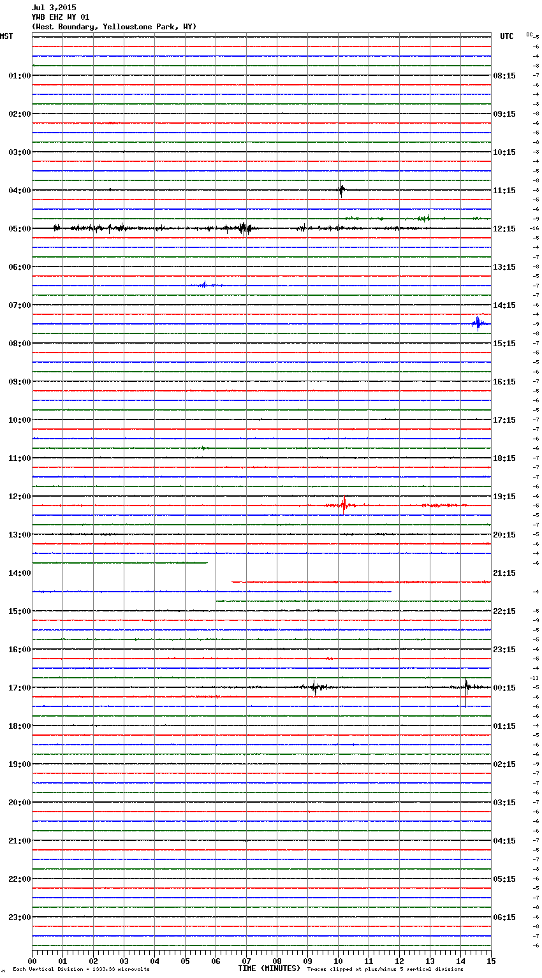Click the minute 08 tick label on bottom axis
This screenshot has width=542, height=978.
pos(277,961)
